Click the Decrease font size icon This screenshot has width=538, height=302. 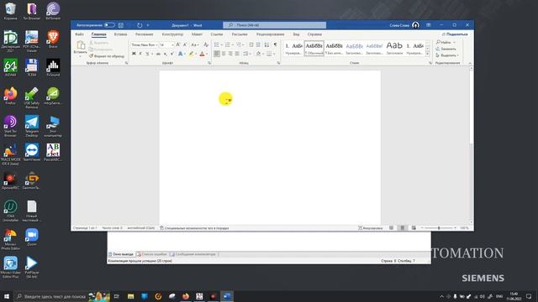(x=185, y=44)
